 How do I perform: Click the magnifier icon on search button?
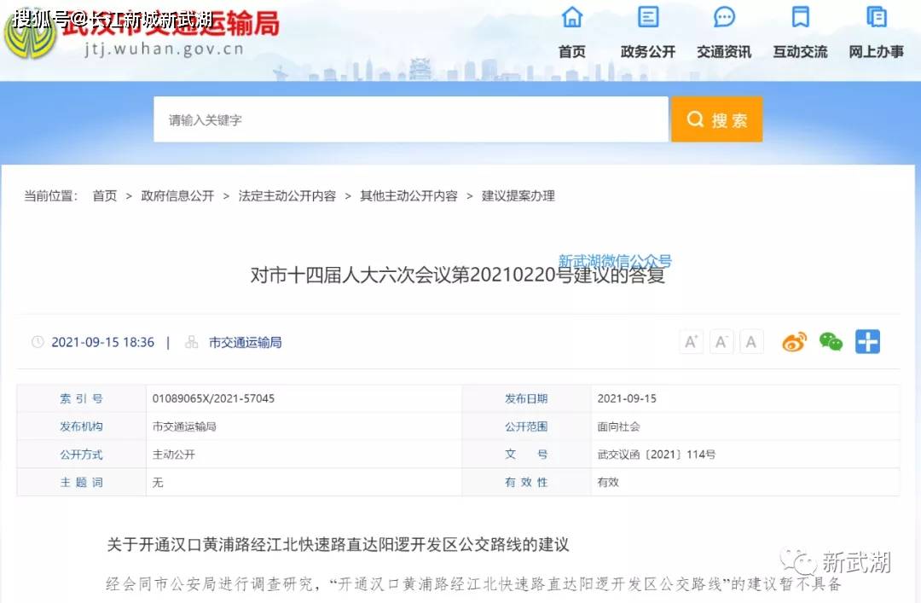695,119
